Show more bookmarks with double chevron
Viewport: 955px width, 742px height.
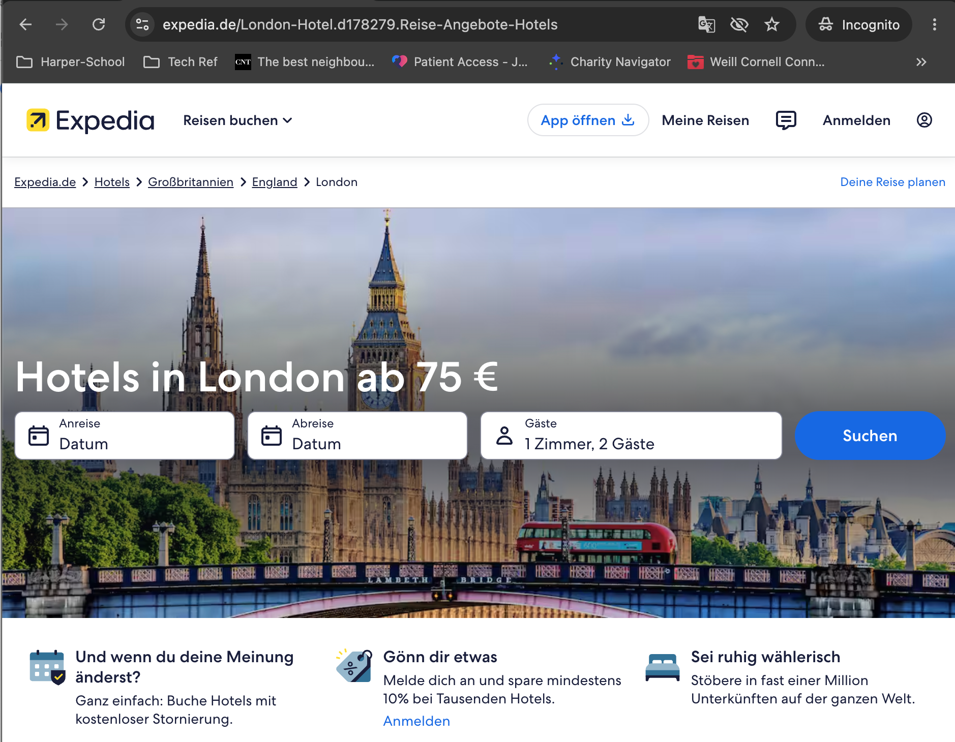click(921, 62)
